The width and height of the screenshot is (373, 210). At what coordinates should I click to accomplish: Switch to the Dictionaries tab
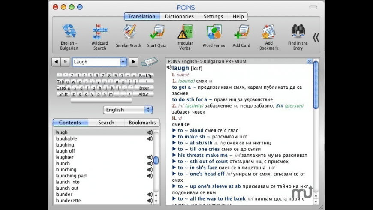[x=179, y=17]
